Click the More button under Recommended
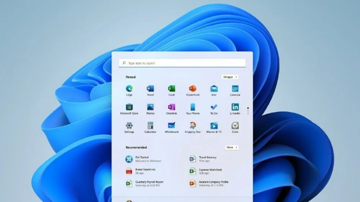This screenshot has width=360, height=202. (231, 147)
